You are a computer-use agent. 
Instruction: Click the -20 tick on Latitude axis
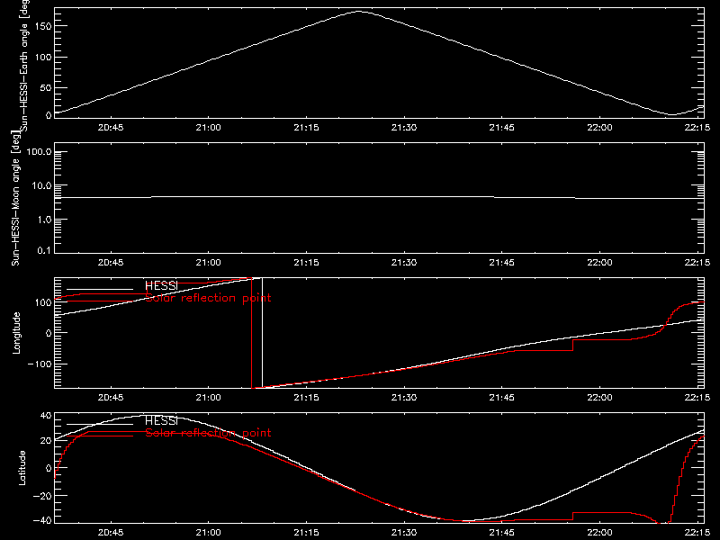point(42,496)
